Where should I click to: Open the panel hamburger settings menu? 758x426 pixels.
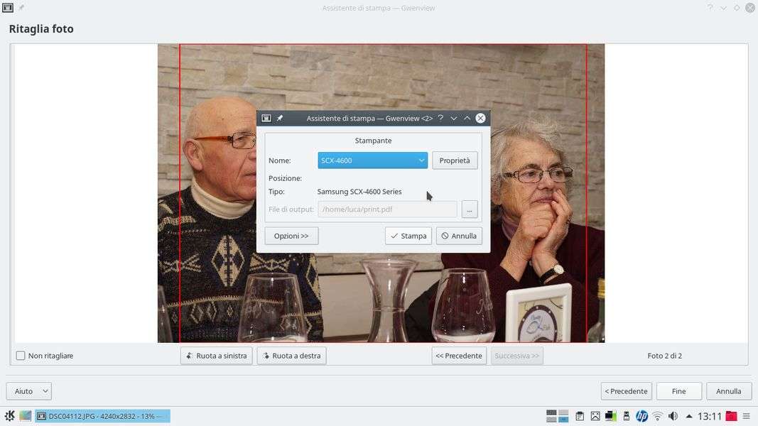point(747,416)
